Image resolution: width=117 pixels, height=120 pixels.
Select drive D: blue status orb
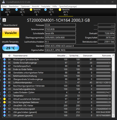pos(2,9)
